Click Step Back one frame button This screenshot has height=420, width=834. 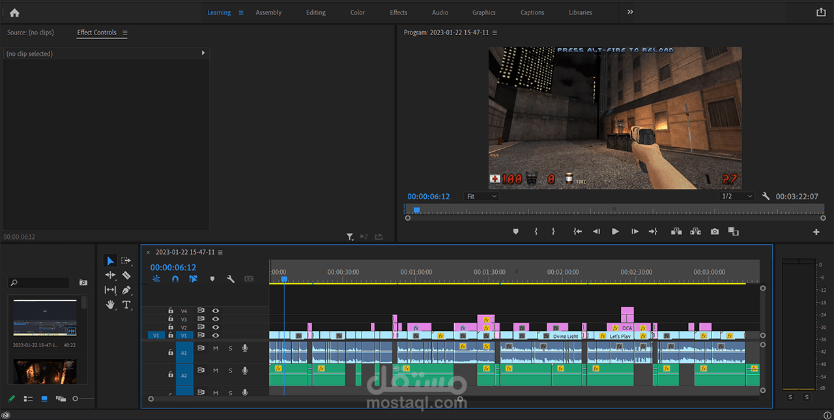(596, 231)
